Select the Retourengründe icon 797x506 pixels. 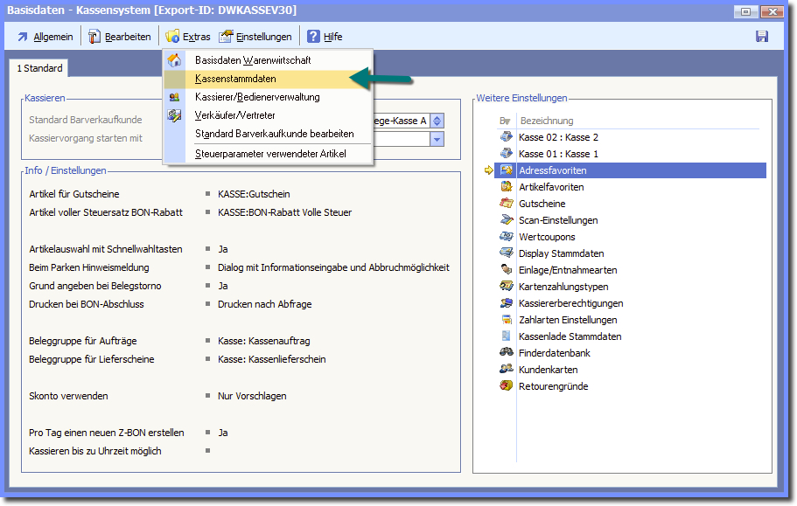click(x=507, y=386)
